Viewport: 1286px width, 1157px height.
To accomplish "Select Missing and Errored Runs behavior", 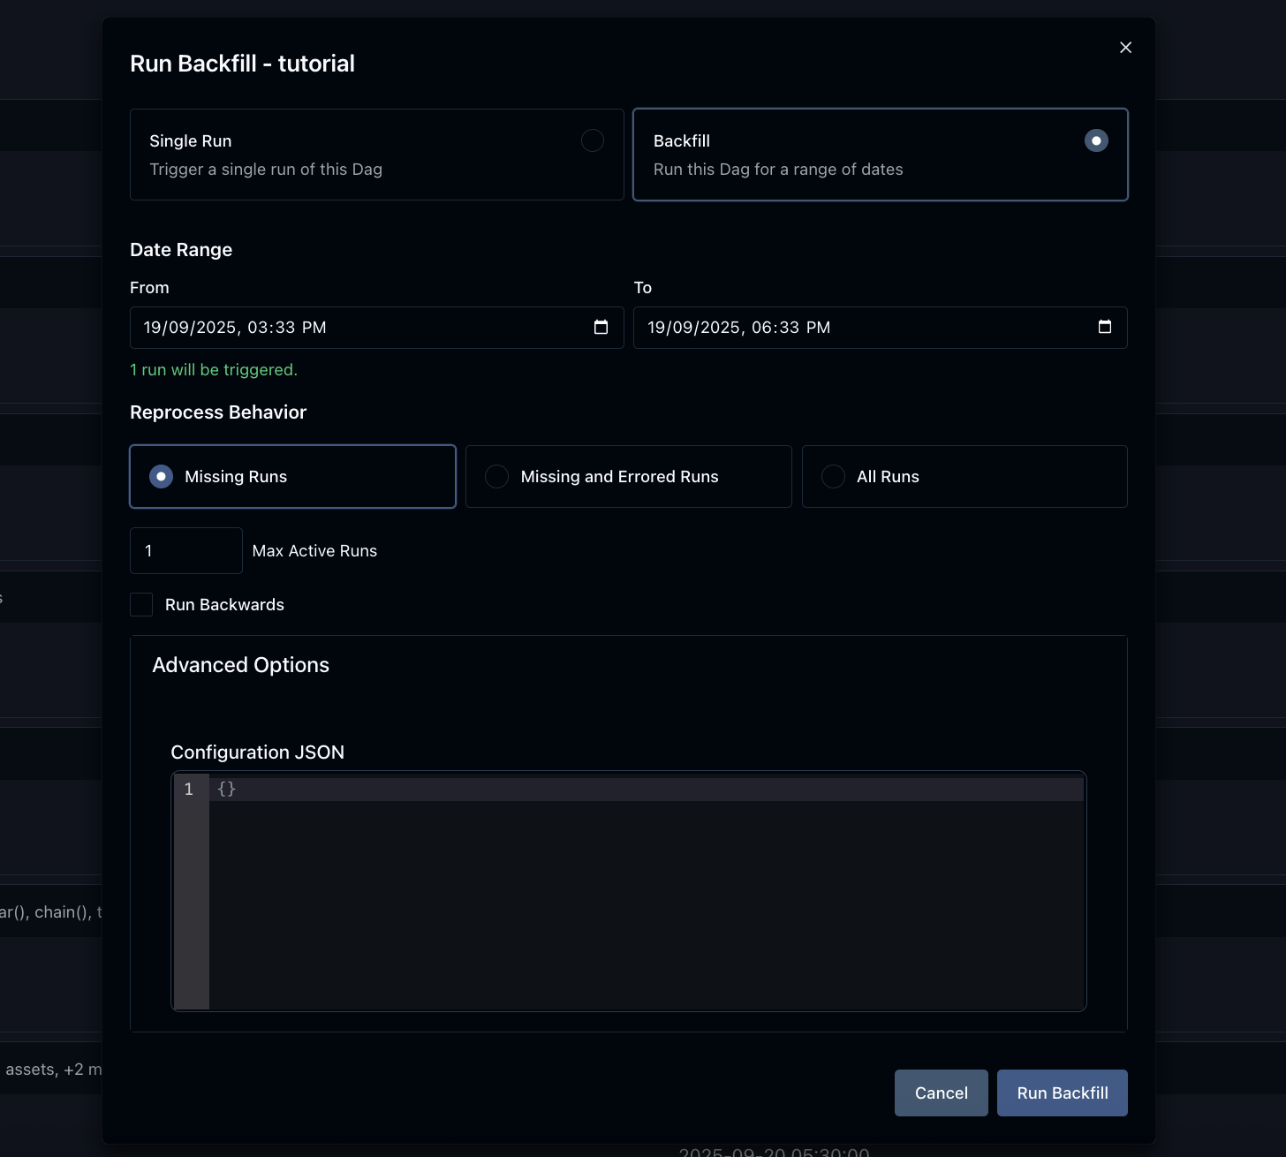I will 496,476.
